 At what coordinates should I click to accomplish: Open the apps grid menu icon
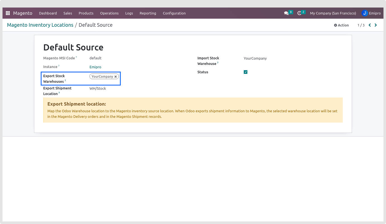tap(8, 13)
